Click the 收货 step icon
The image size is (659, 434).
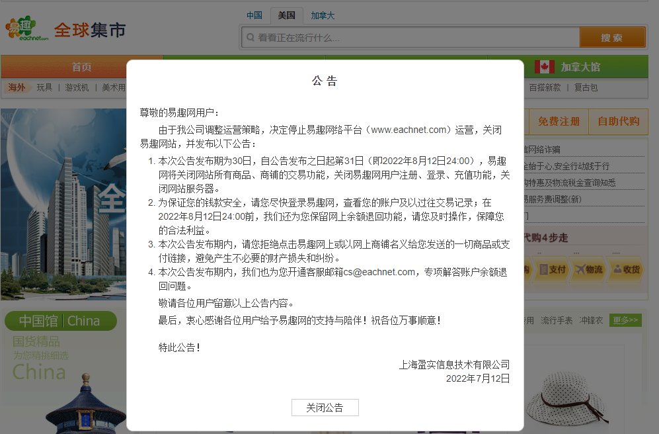(x=626, y=269)
